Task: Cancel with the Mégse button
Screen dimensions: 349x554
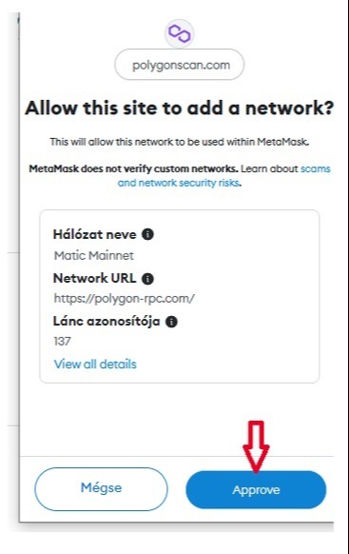Action: click(x=101, y=489)
